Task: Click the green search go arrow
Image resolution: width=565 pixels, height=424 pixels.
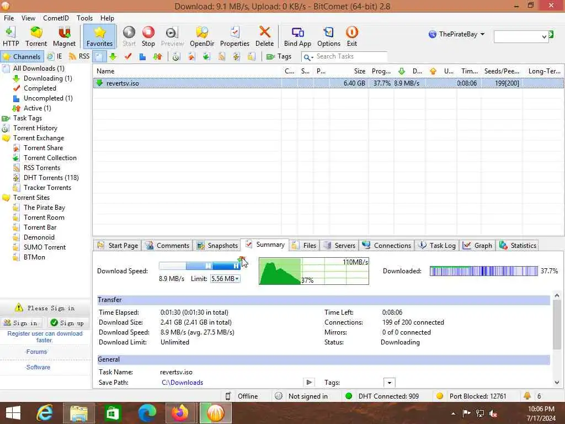Action: [x=551, y=34]
